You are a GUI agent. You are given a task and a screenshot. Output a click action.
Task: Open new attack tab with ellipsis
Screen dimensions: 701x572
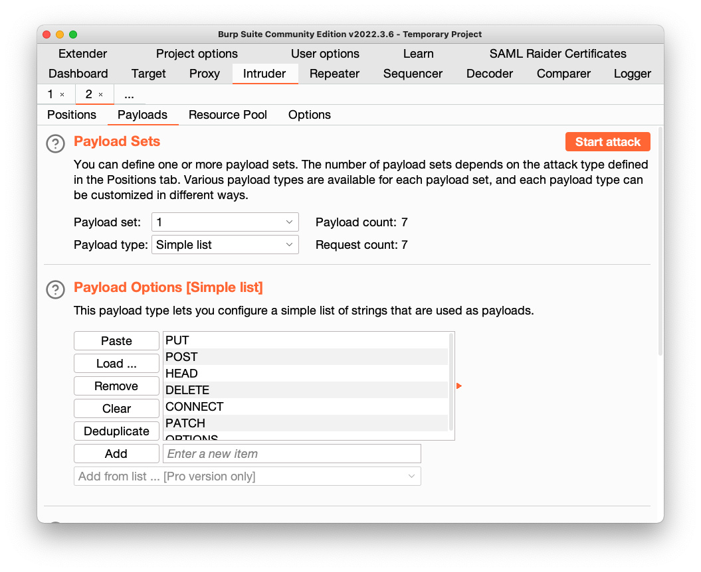click(x=129, y=95)
